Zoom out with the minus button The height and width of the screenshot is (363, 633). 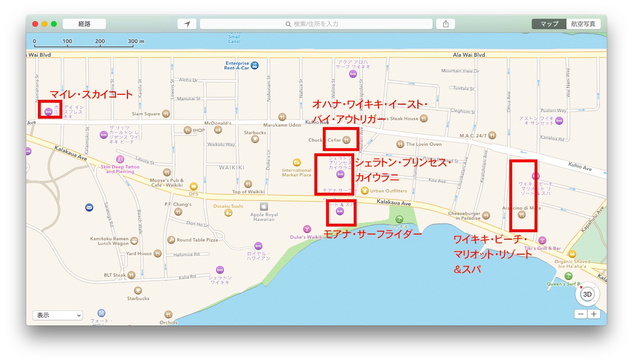[581, 314]
